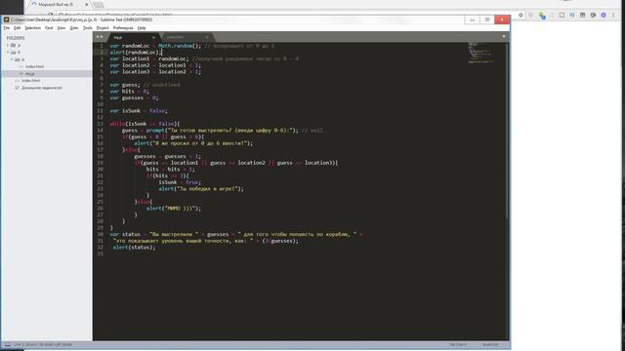Screen dimensions: 625x351
Task: Collapse the second folder in sidebar
Action: click(8, 52)
